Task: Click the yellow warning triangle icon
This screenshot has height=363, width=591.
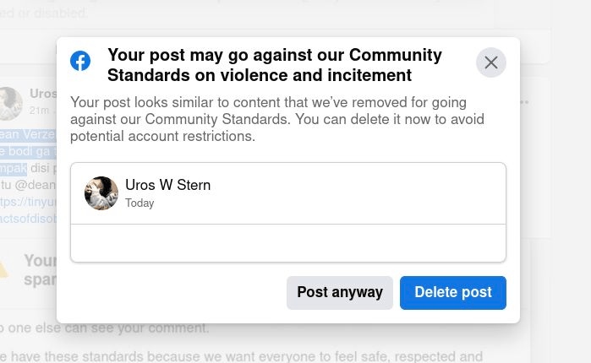Action: 5,268
